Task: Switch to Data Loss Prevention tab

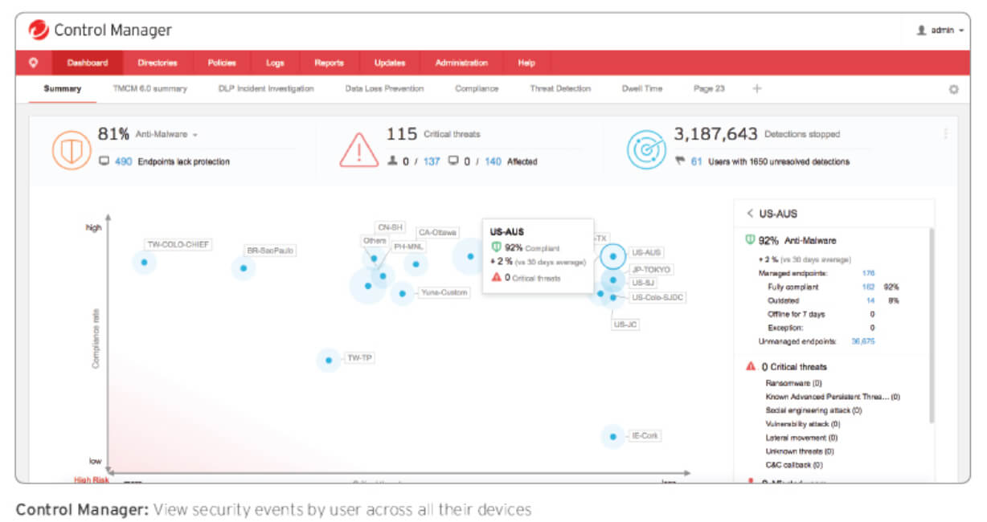Action: [384, 88]
